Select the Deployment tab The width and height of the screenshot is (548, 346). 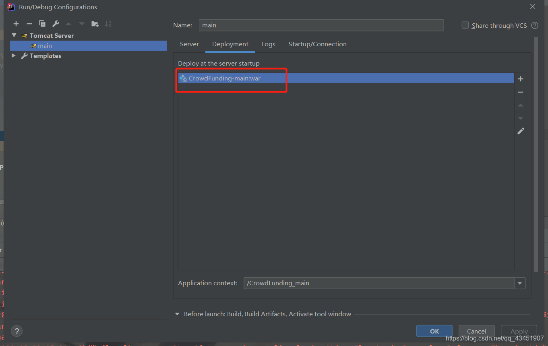230,44
